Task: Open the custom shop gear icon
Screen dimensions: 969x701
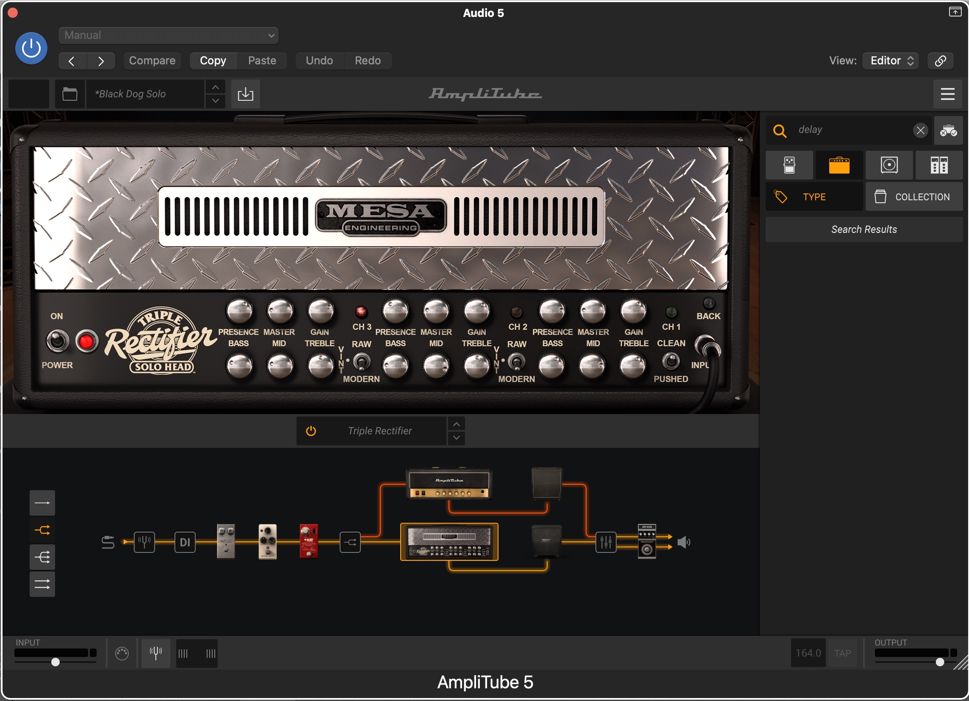Action: (948, 130)
